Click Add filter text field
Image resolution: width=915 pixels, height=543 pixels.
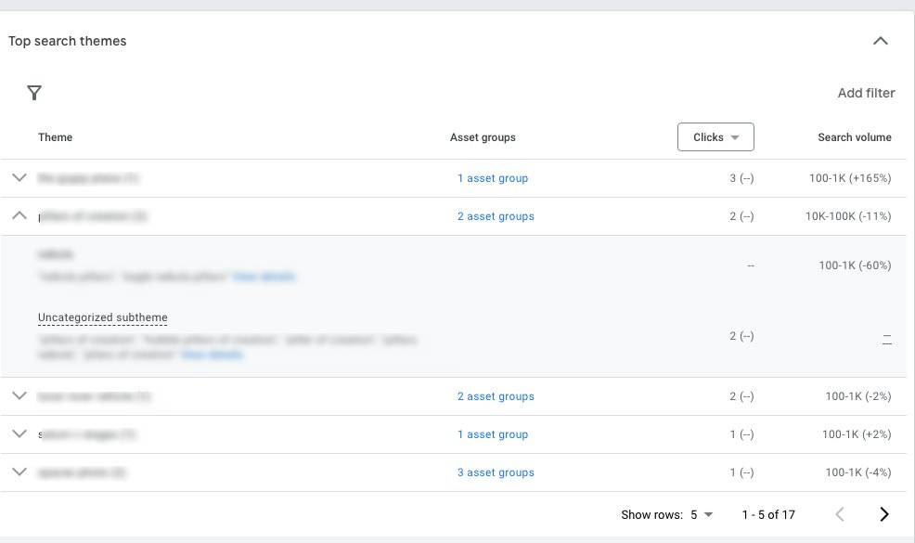click(x=866, y=93)
